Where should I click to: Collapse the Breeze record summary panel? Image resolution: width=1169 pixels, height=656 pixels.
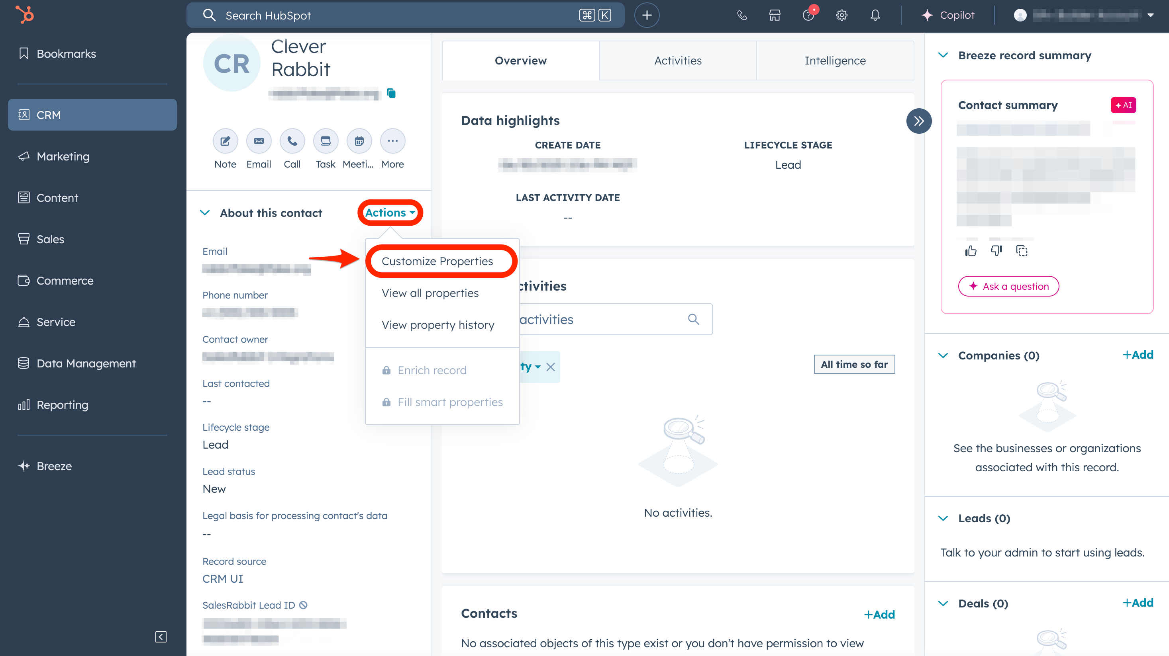(x=943, y=55)
